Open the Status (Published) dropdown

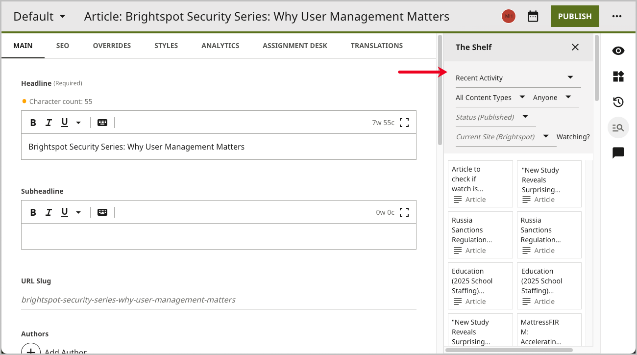click(x=495, y=117)
